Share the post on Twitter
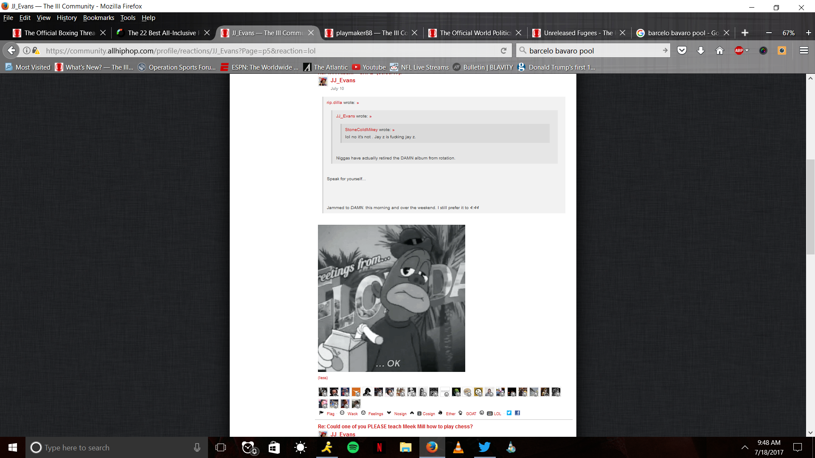The height and width of the screenshot is (458, 815). pyautogui.click(x=509, y=413)
